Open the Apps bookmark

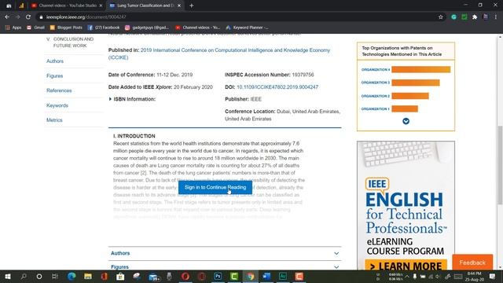pyautogui.click(x=13, y=28)
